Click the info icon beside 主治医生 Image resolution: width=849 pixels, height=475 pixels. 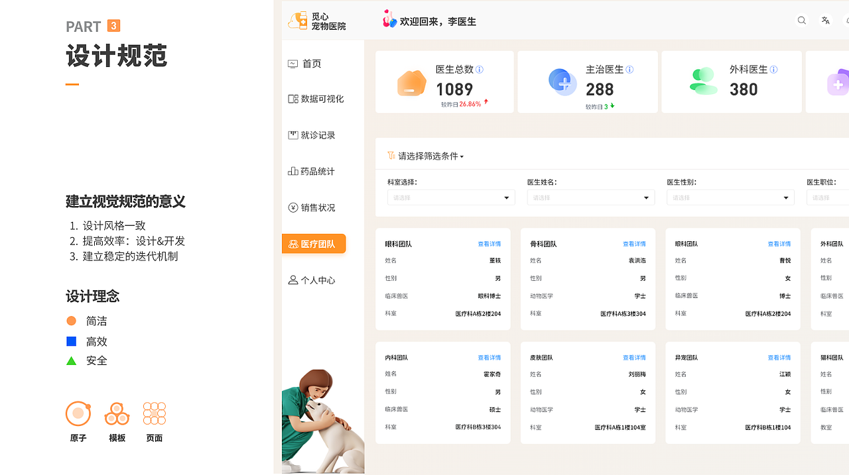[630, 68]
